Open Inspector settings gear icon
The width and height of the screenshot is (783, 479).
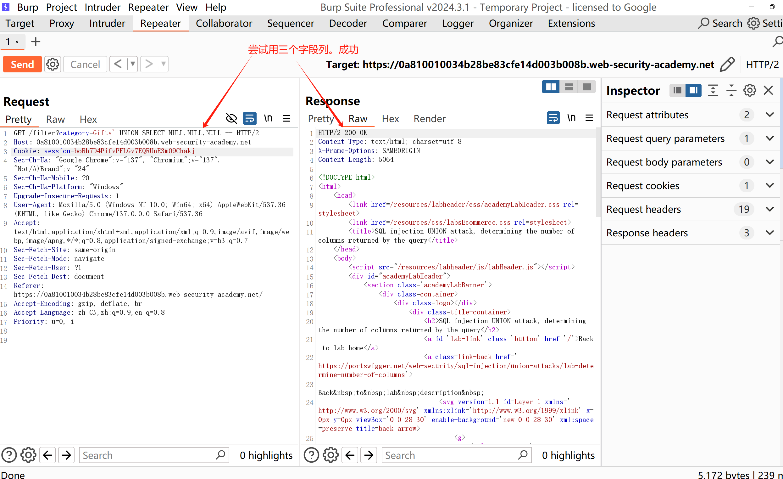click(x=749, y=91)
